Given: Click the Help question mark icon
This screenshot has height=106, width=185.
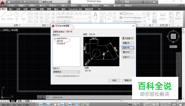Looking at the screenshot, I should (154, 2).
